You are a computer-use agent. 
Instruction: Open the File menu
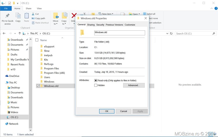click(x=6, y=8)
